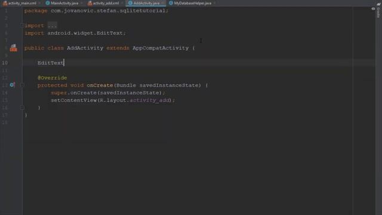382x215 pixels.
Task: Place cursor after EditText on line 10
Action: point(64,63)
